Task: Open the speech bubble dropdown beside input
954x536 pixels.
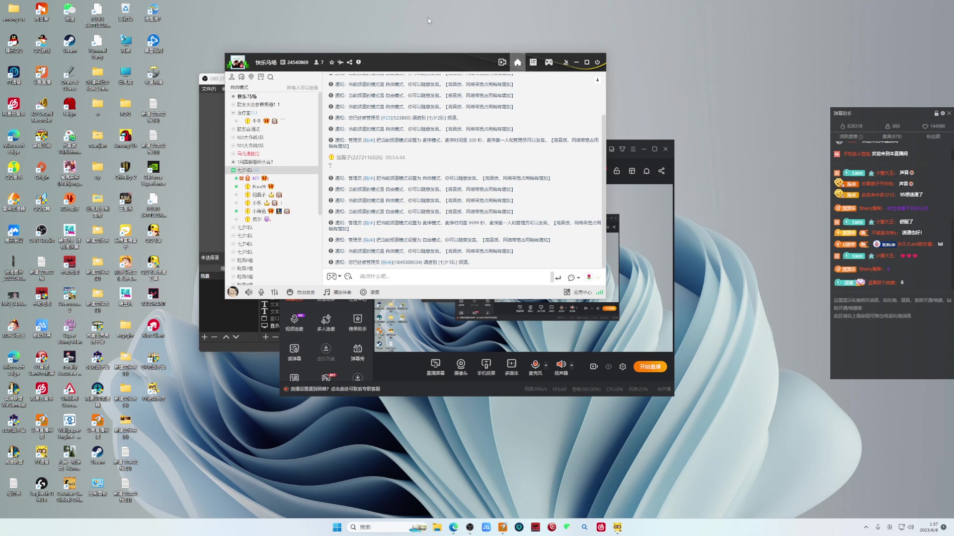Action: pos(574,277)
